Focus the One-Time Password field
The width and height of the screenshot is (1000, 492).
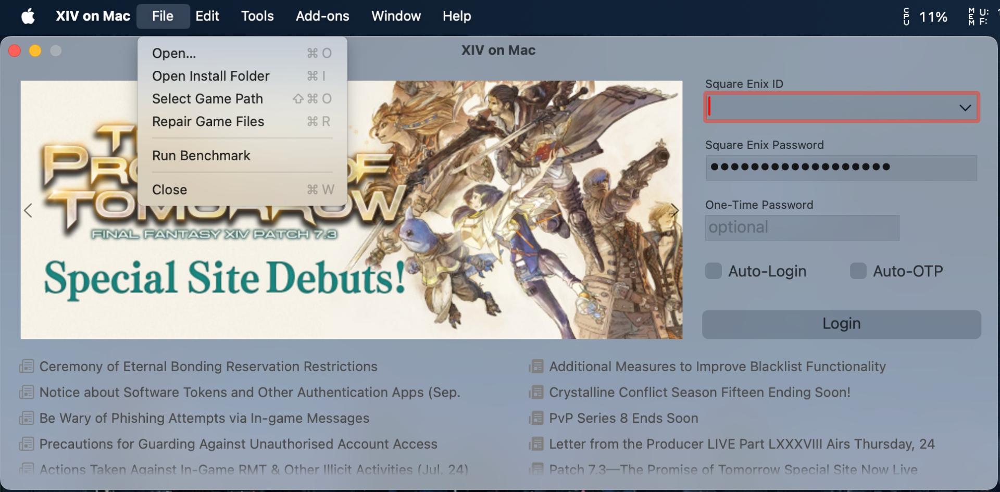click(x=802, y=228)
